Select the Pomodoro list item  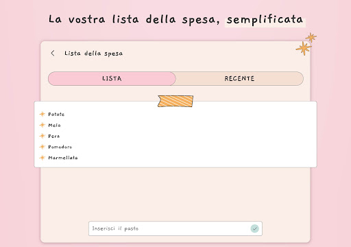[60, 147]
